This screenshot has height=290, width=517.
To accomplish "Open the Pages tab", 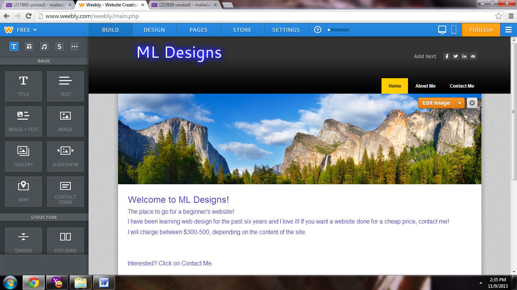I will 198,30.
